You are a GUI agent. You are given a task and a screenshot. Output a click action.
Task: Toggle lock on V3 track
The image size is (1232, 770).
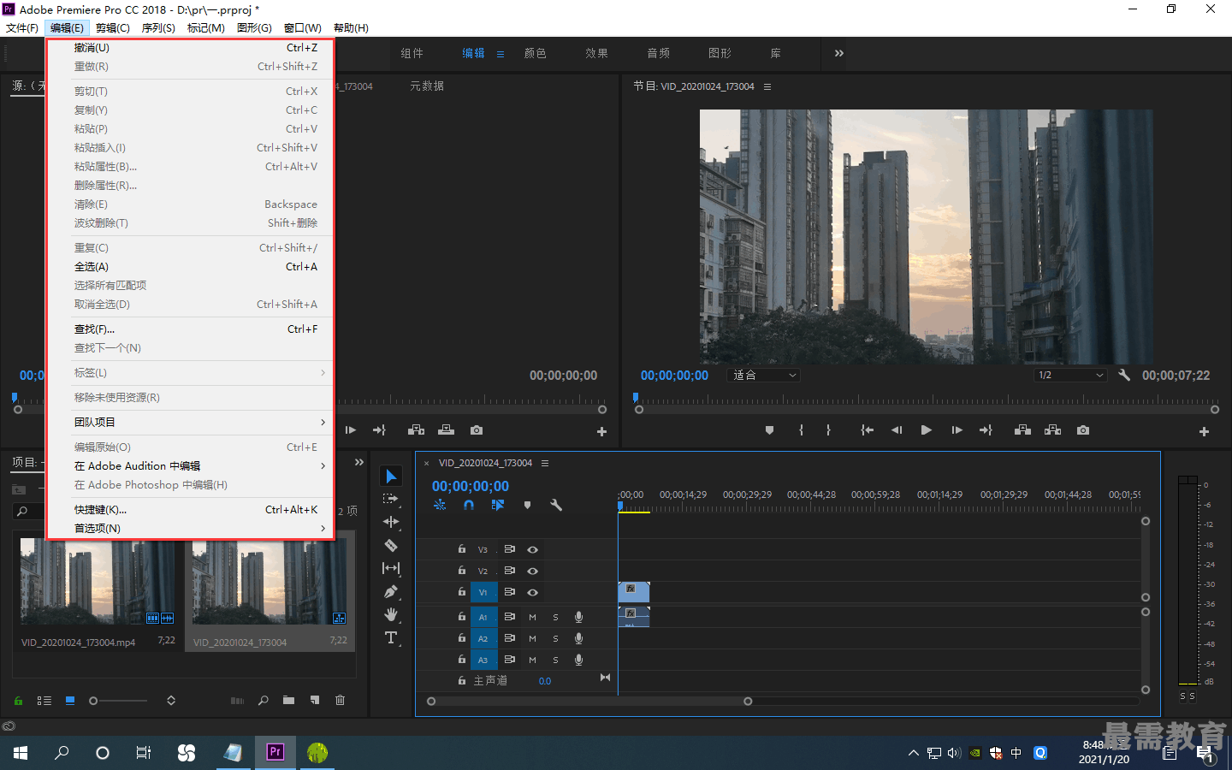click(462, 549)
